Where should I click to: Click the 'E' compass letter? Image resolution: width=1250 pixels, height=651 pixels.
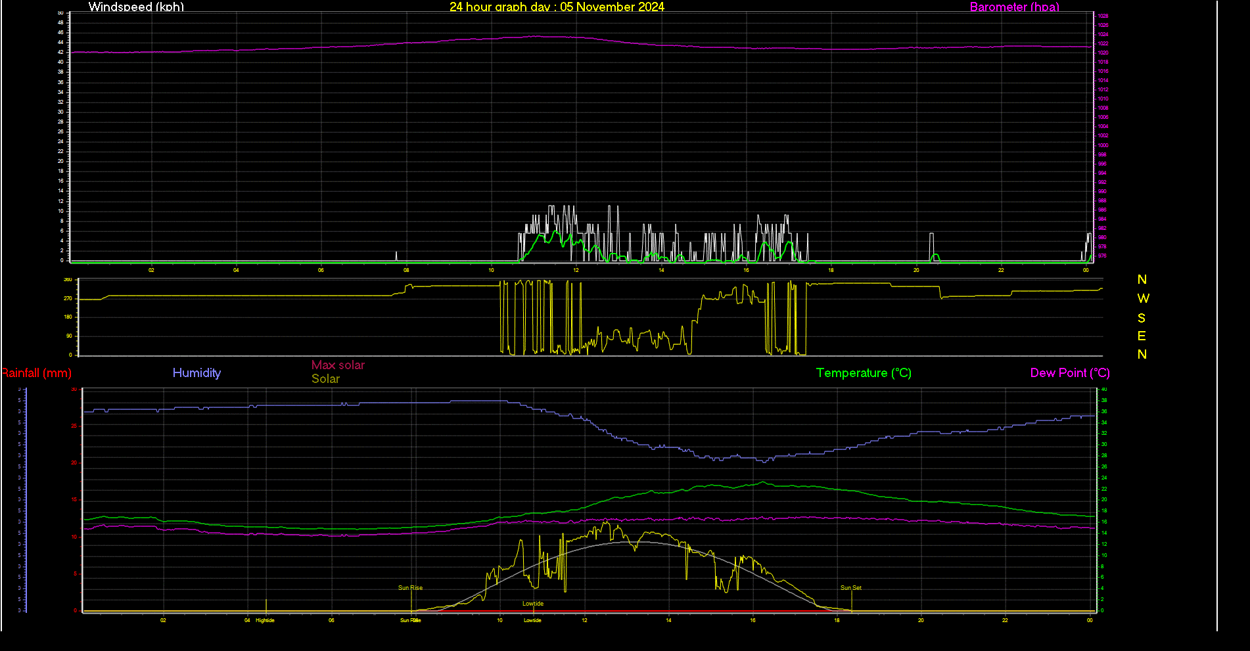coord(1142,336)
